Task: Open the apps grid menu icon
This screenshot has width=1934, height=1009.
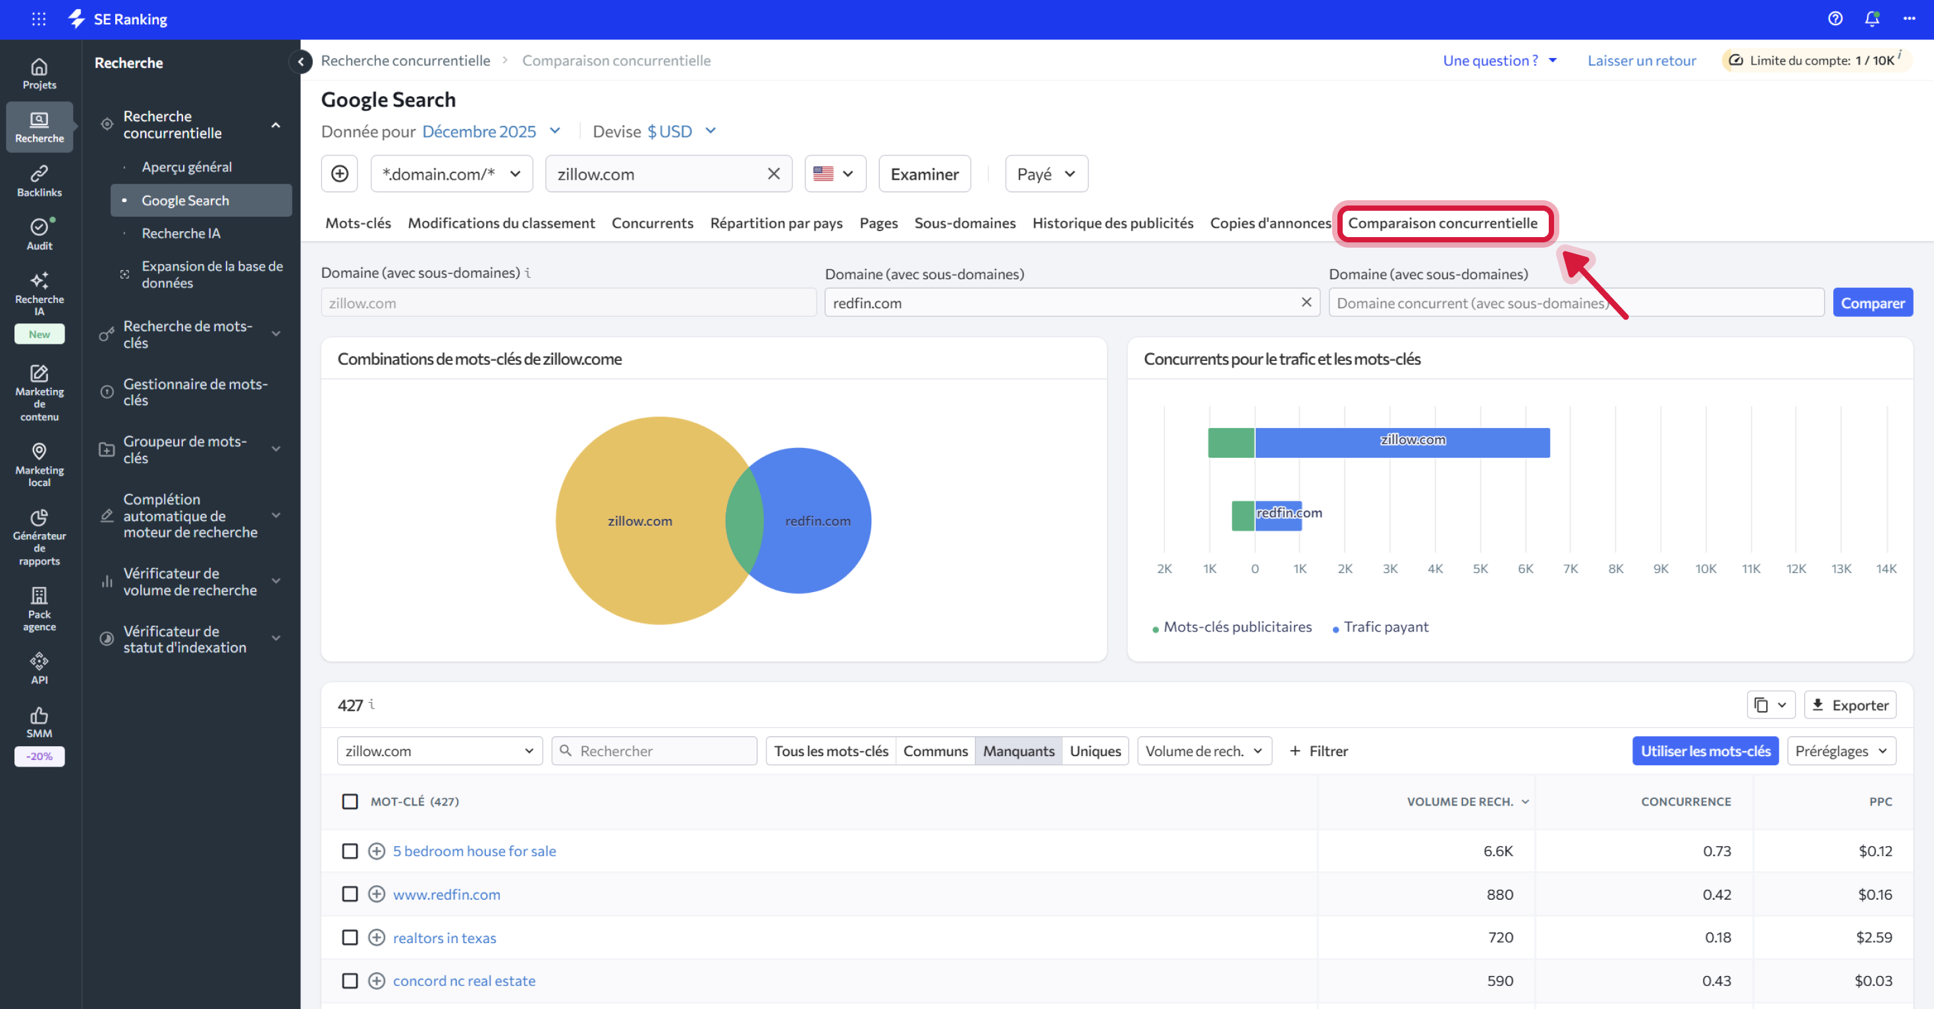Action: [x=39, y=18]
